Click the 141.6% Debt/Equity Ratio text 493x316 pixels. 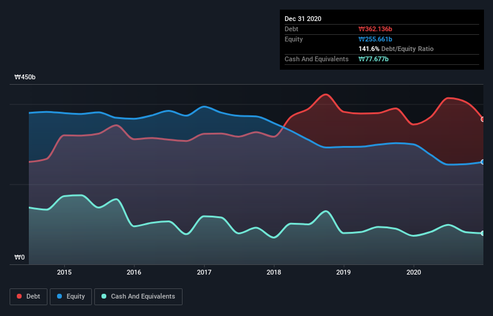396,49
